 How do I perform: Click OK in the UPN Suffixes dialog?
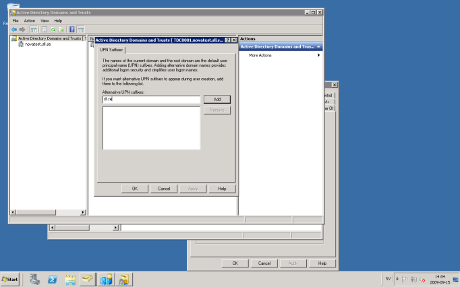point(135,189)
